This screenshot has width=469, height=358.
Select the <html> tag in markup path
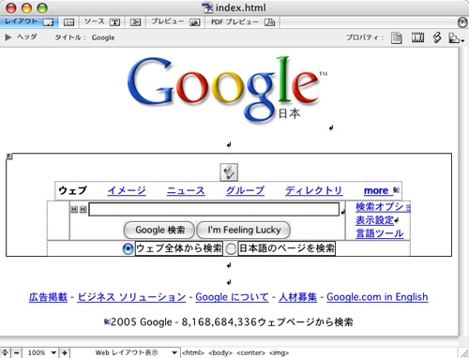coord(193,353)
